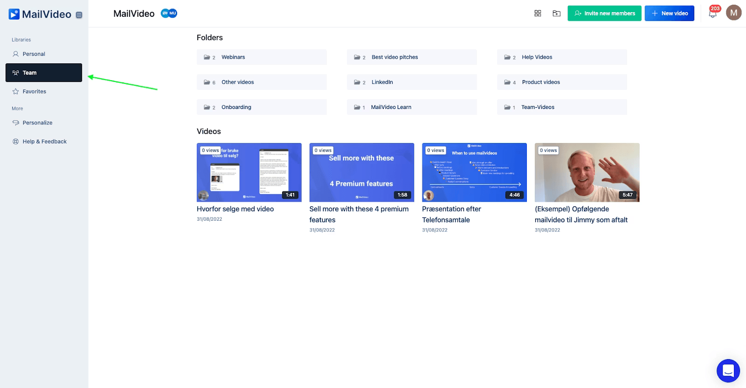The width and height of the screenshot is (746, 388).
Task: Open the Opfølgende mailvideo thumbnail
Action: [587, 172]
